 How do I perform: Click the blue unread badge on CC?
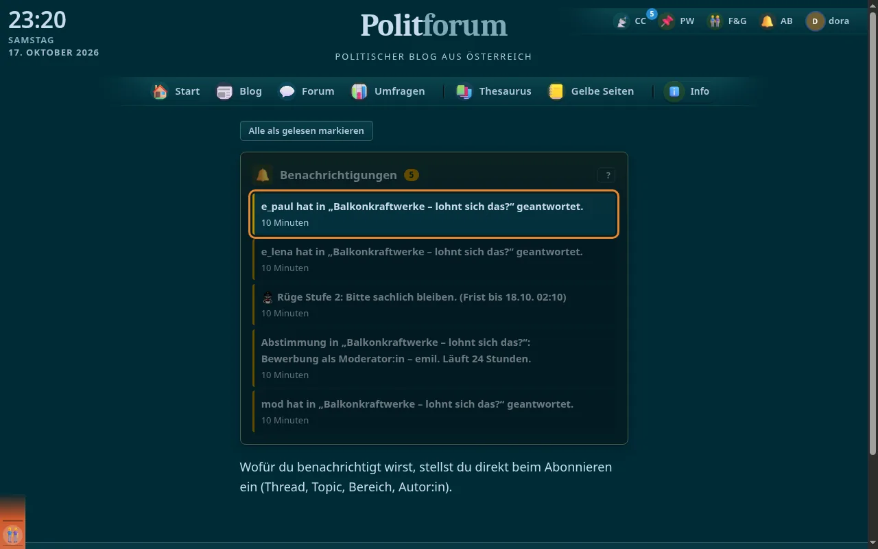coord(652,14)
